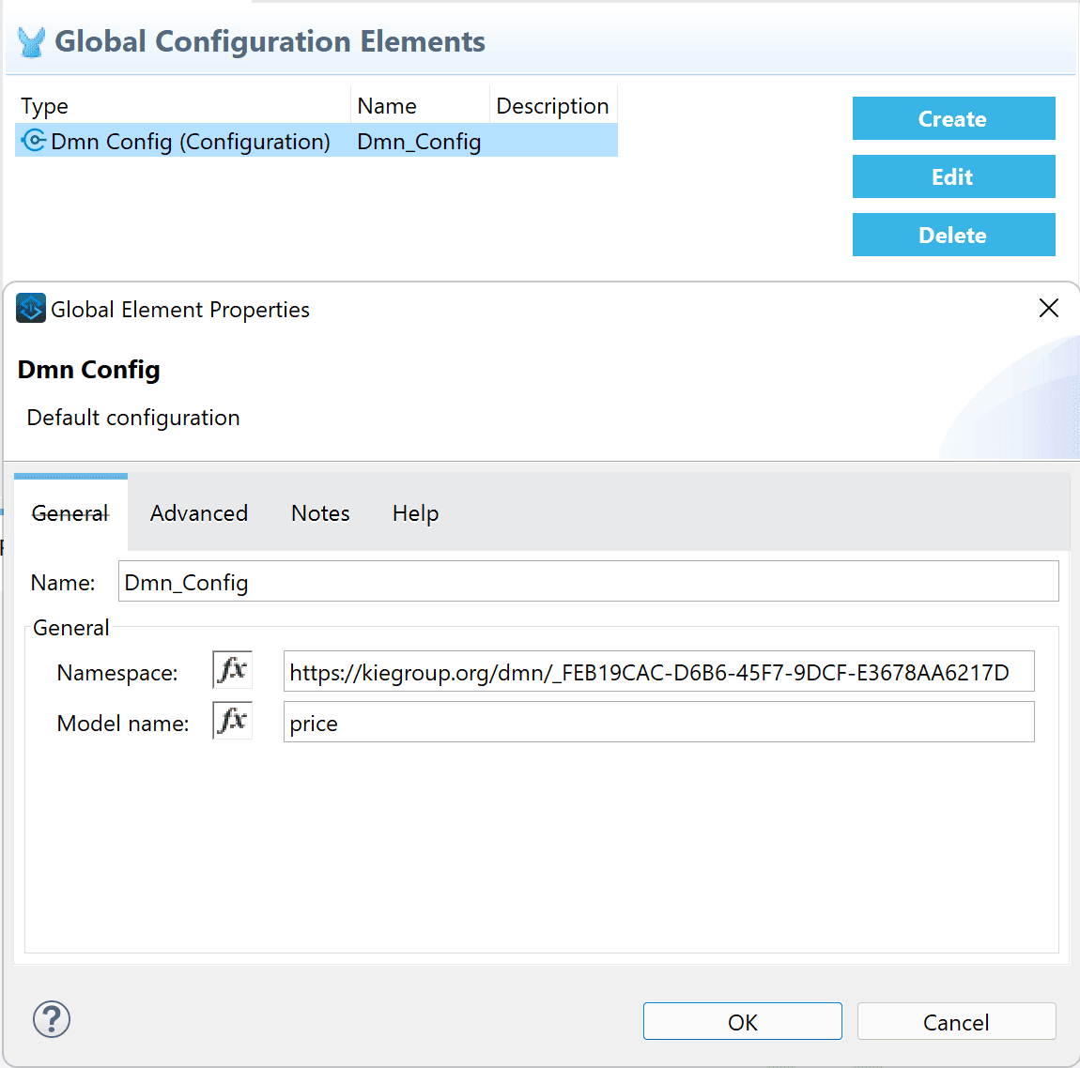The image size is (1080, 1068).
Task: Open the Notes tab
Action: (320, 513)
